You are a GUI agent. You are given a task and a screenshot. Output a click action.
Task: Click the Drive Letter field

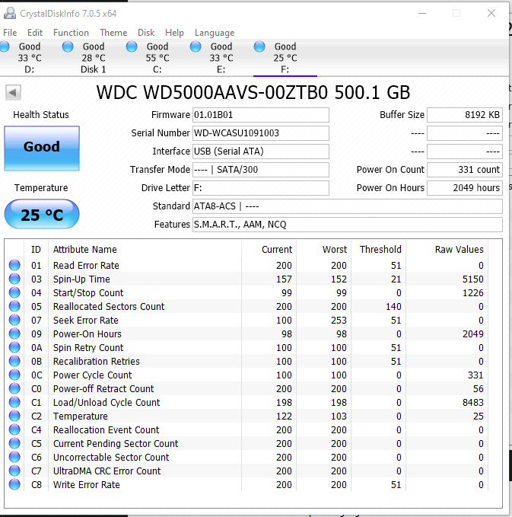click(x=261, y=188)
